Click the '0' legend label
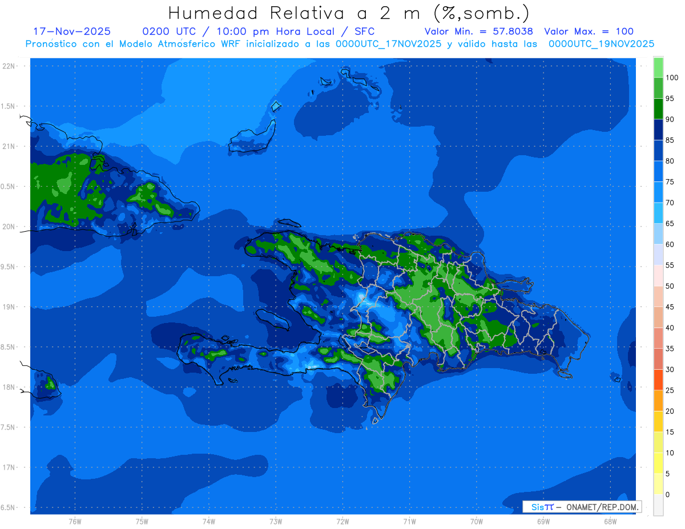The height and width of the screenshot is (529, 685). tap(668, 494)
